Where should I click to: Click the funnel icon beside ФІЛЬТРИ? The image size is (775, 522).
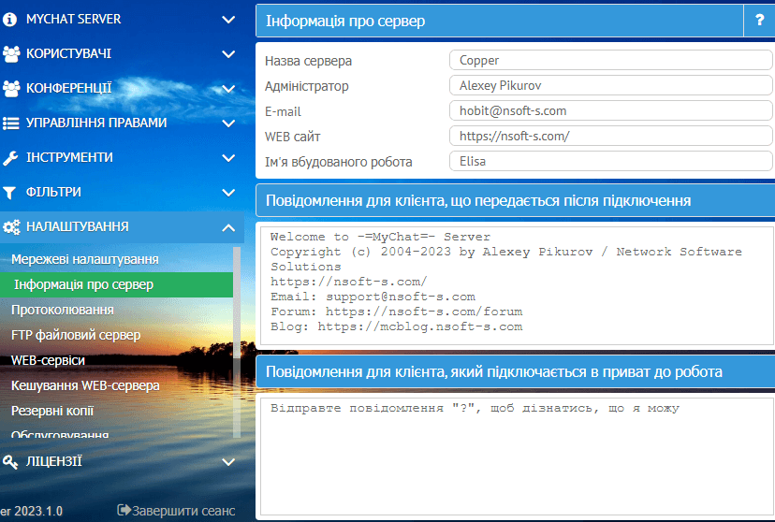11,192
